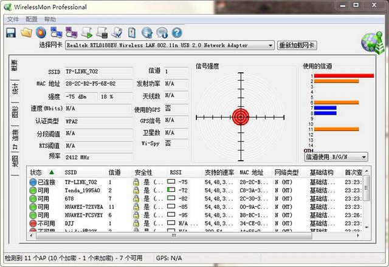The width and height of the screenshot is (389, 267).
Task: Open the 配置 menu
Action: [32, 19]
